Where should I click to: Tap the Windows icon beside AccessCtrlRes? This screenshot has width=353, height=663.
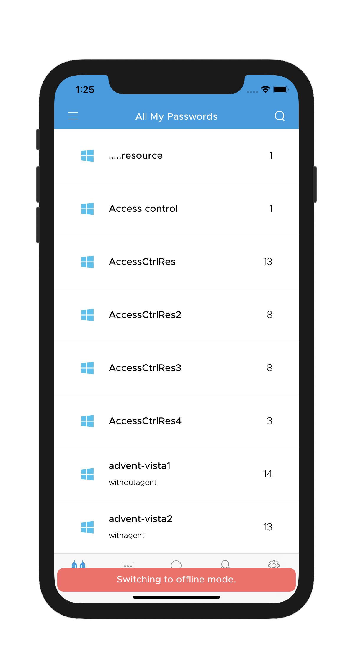point(87,261)
